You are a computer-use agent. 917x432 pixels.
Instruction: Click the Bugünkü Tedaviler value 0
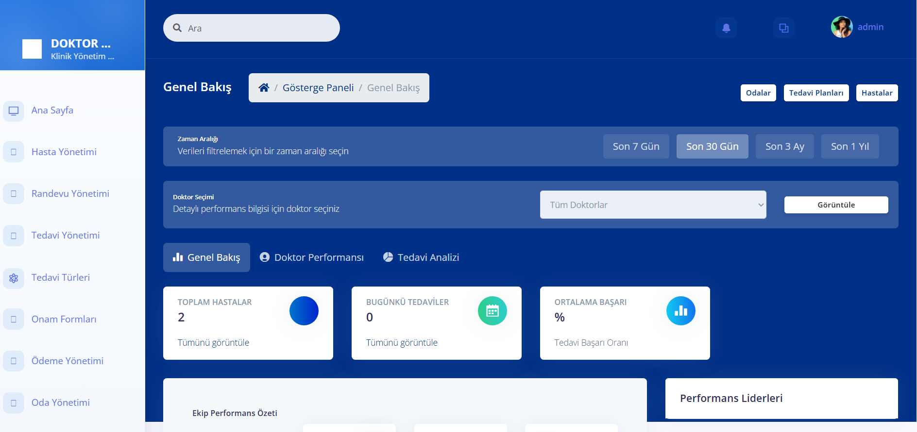[x=370, y=317]
